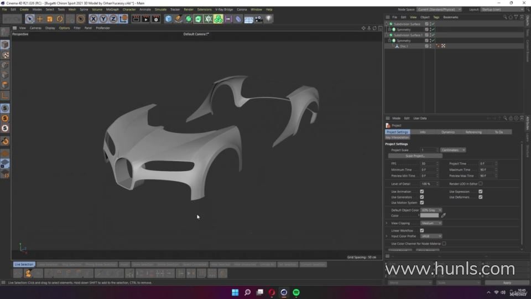Image resolution: width=531 pixels, height=299 pixels.
Task: Uncheck Use Motion System
Action: (422, 203)
